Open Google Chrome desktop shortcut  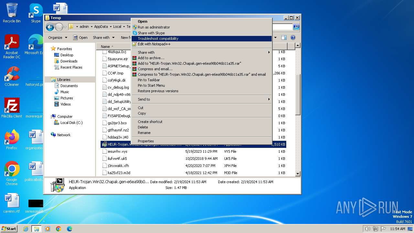click(x=12, y=173)
